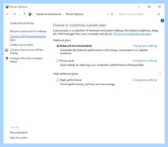This screenshot has height=147, width=168.
Task: Open Choose what the power button does
Action: click(28, 38)
